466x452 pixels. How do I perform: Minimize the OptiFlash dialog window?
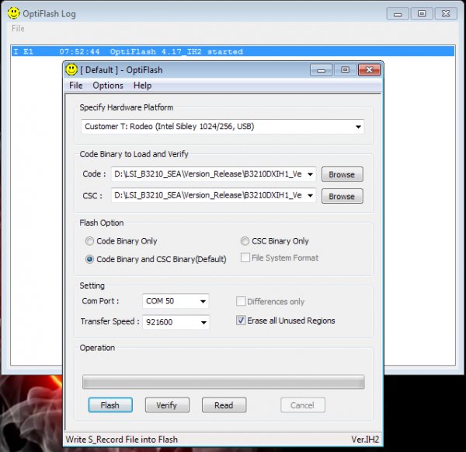tap(321, 70)
